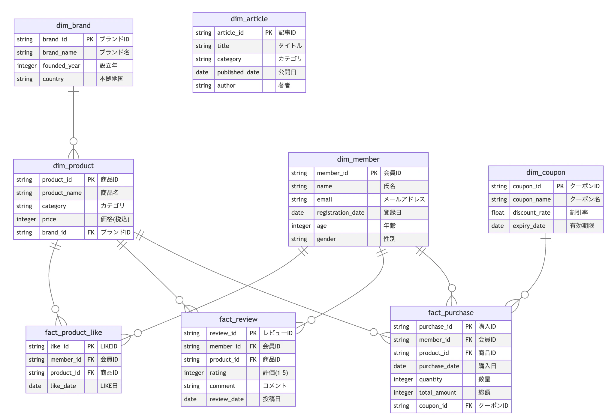Select the price column in dim_product
Image resolution: width=611 pixels, height=418 pixels.
click(62, 219)
